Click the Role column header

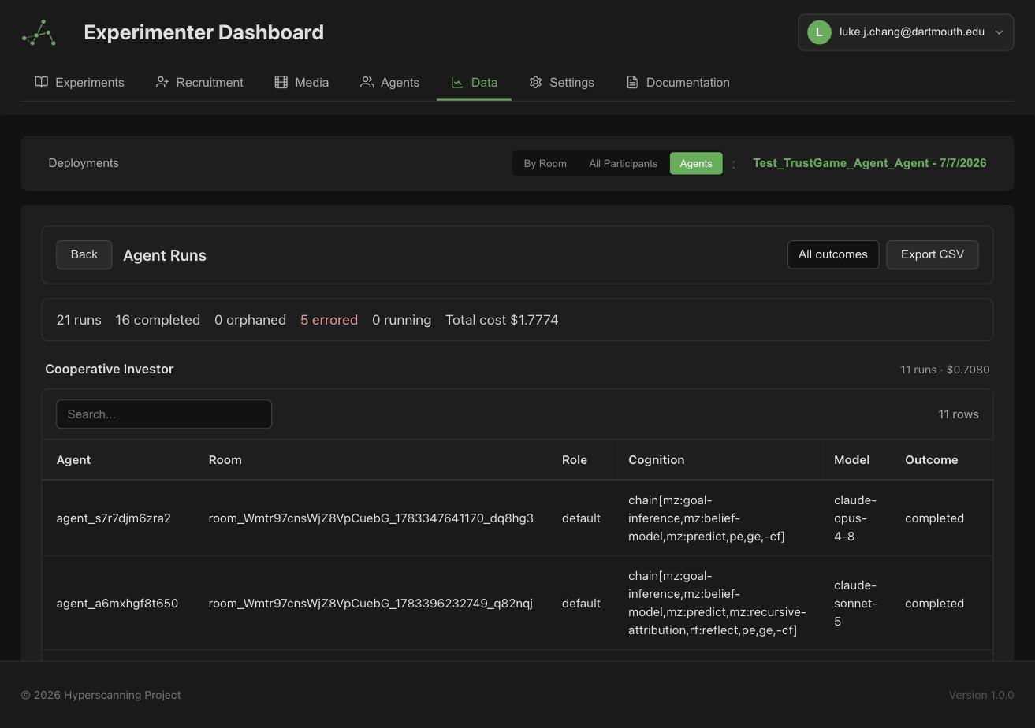point(575,460)
